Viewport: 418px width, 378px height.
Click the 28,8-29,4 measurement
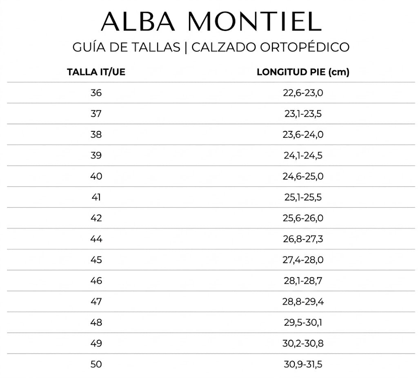303,302
